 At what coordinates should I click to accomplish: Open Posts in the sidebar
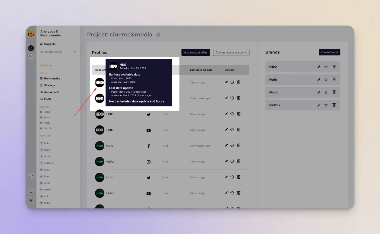[46, 99]
